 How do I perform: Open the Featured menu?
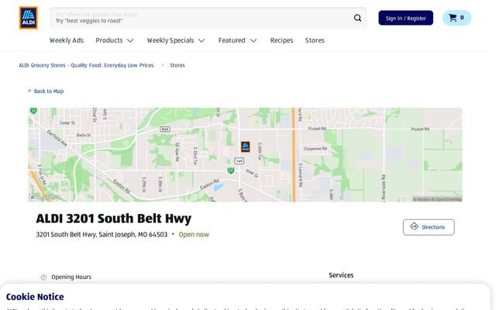click(232, 40)
